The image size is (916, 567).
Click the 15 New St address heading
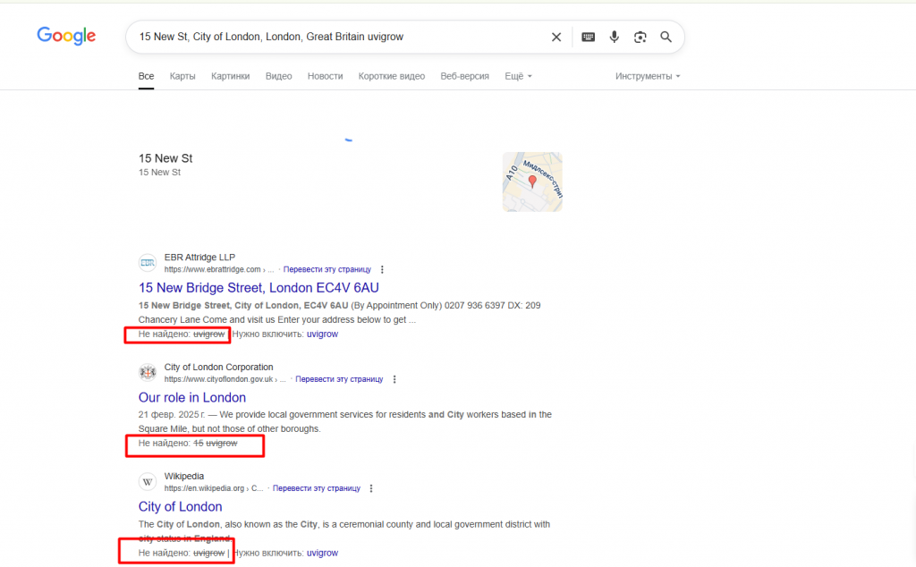pyautogui.click(x=165, y=158)
